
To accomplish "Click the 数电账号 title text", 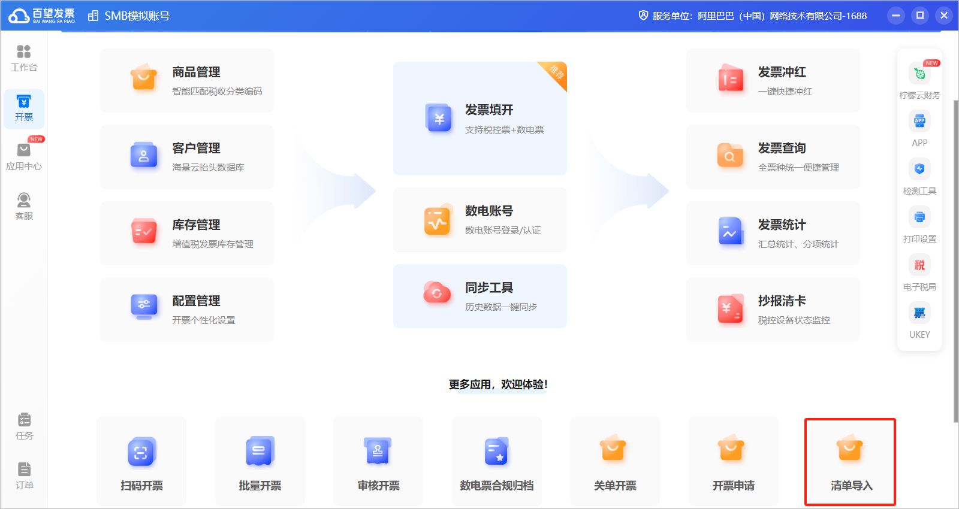I will [489, 211].
